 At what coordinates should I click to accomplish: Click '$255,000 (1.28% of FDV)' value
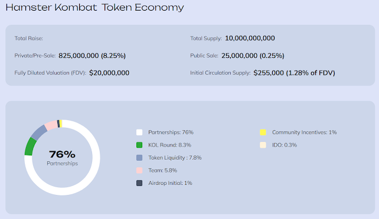coord(294,73)
